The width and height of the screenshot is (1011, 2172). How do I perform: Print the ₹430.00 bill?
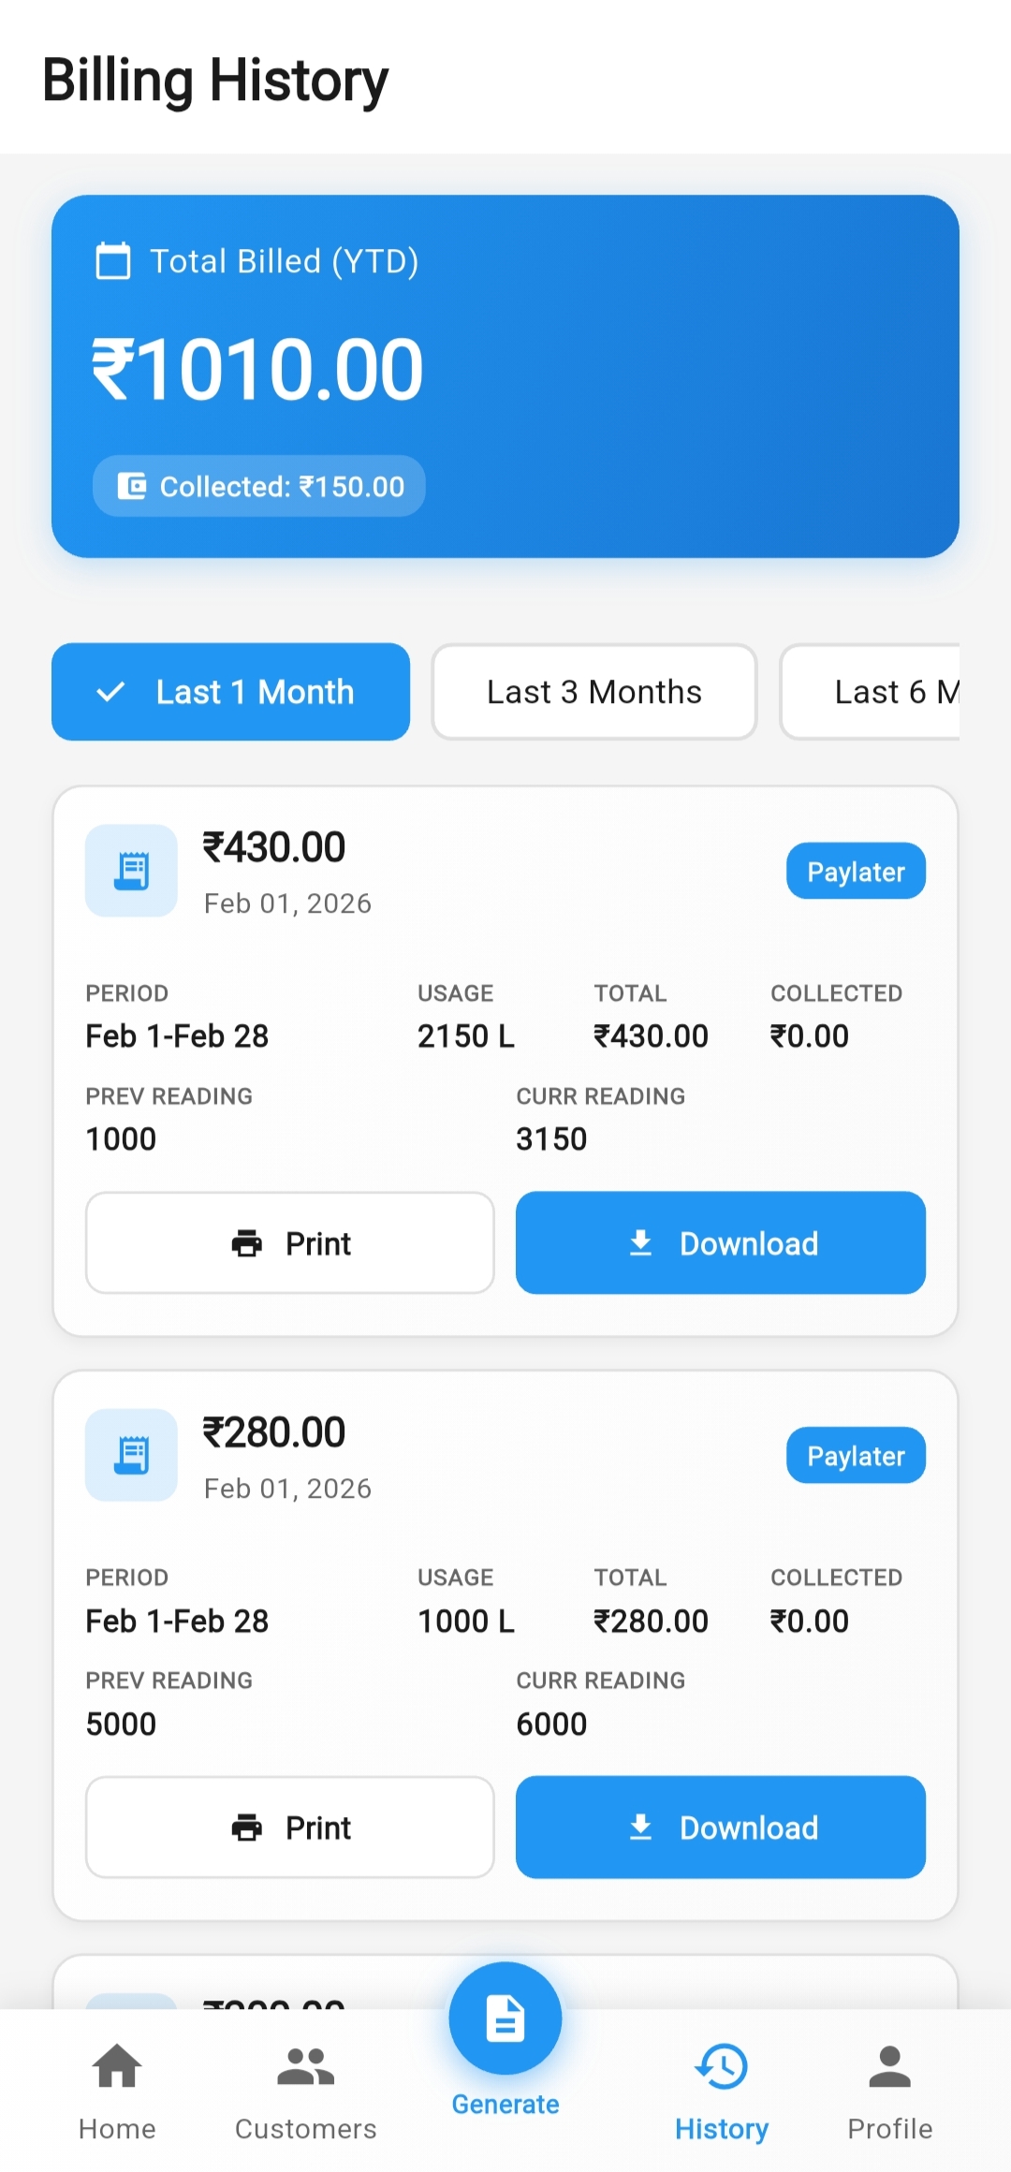(290, 1243)
